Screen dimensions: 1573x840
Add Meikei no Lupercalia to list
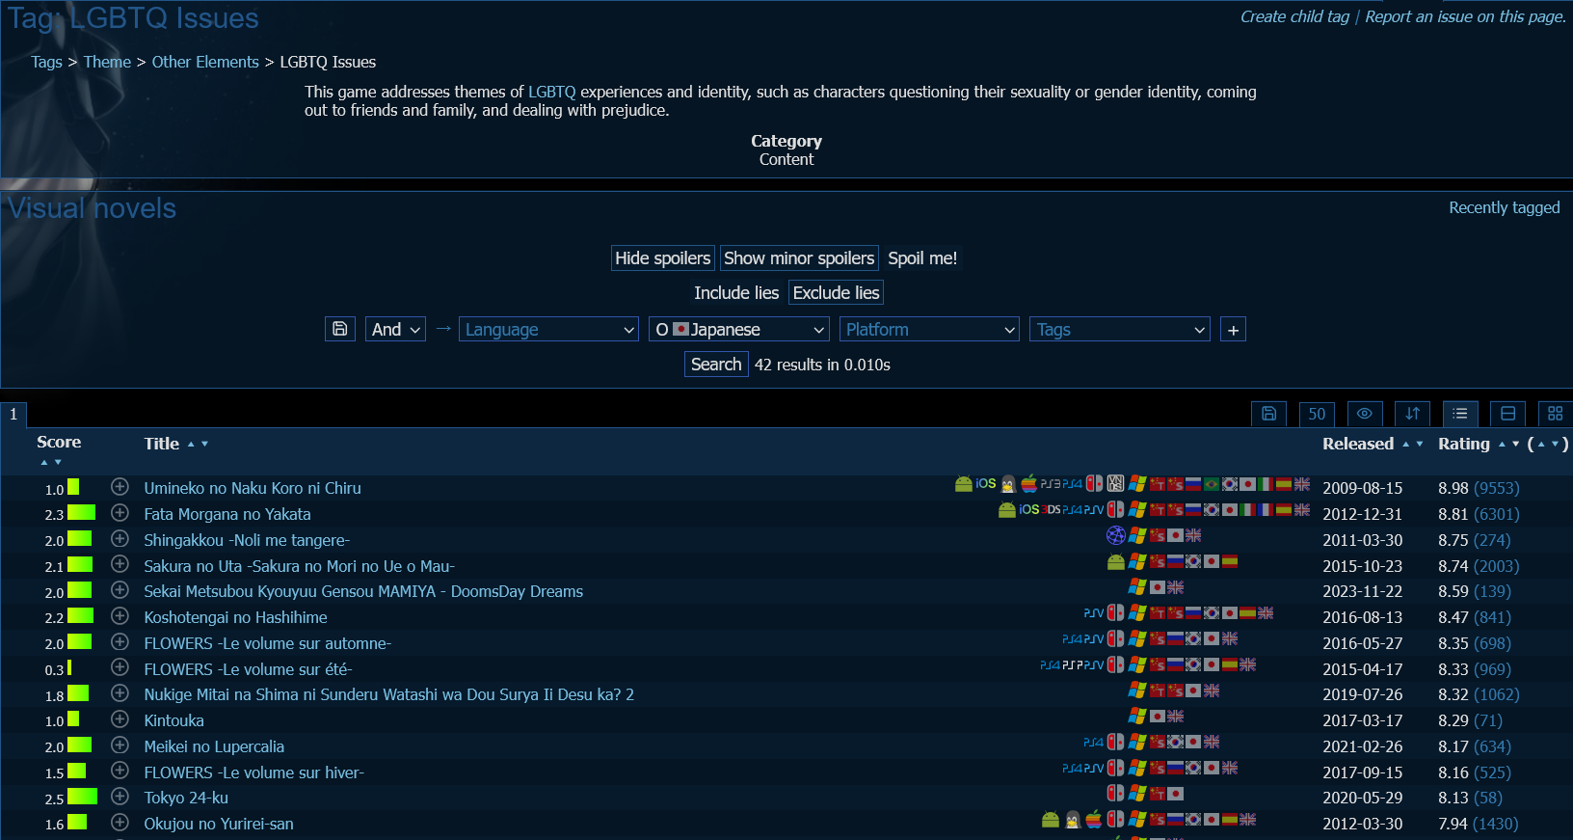click(x=120, y=745)
